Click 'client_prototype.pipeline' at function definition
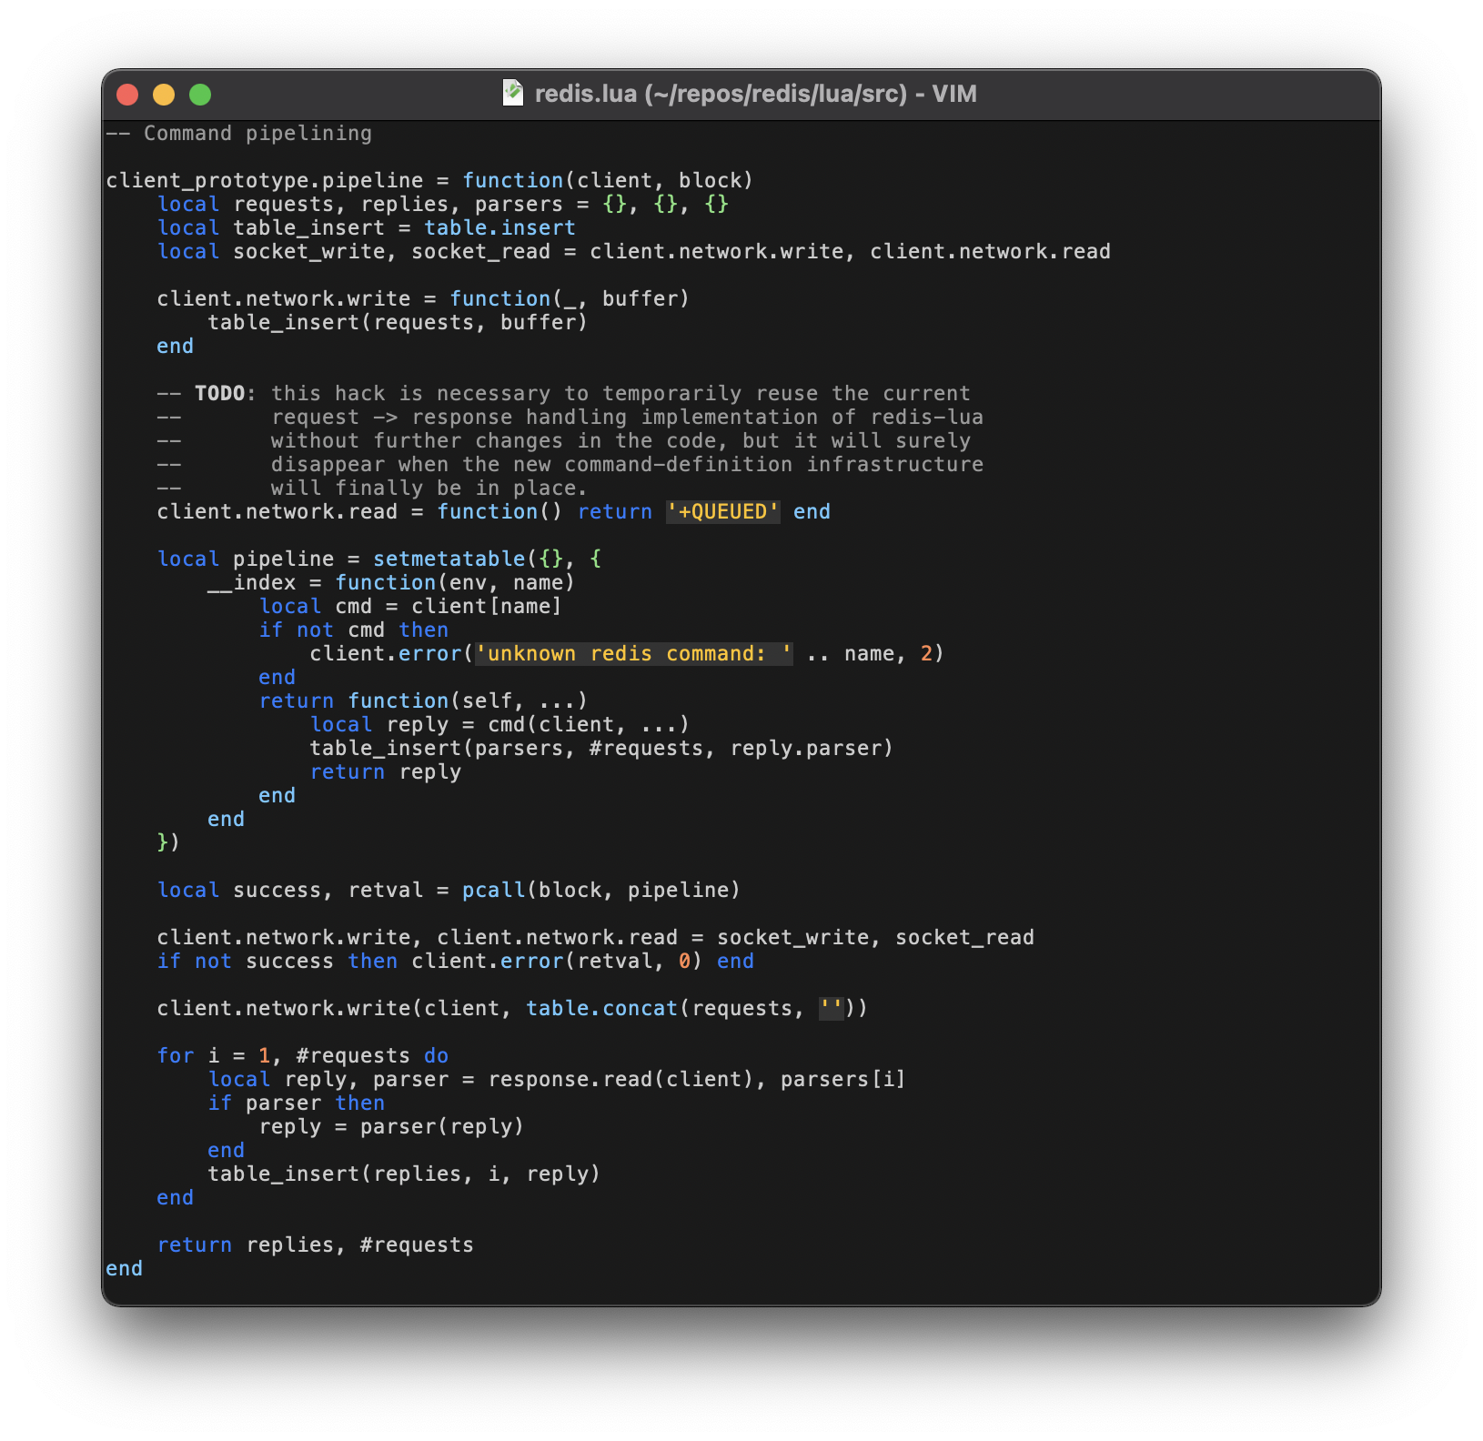 [265, 181]
